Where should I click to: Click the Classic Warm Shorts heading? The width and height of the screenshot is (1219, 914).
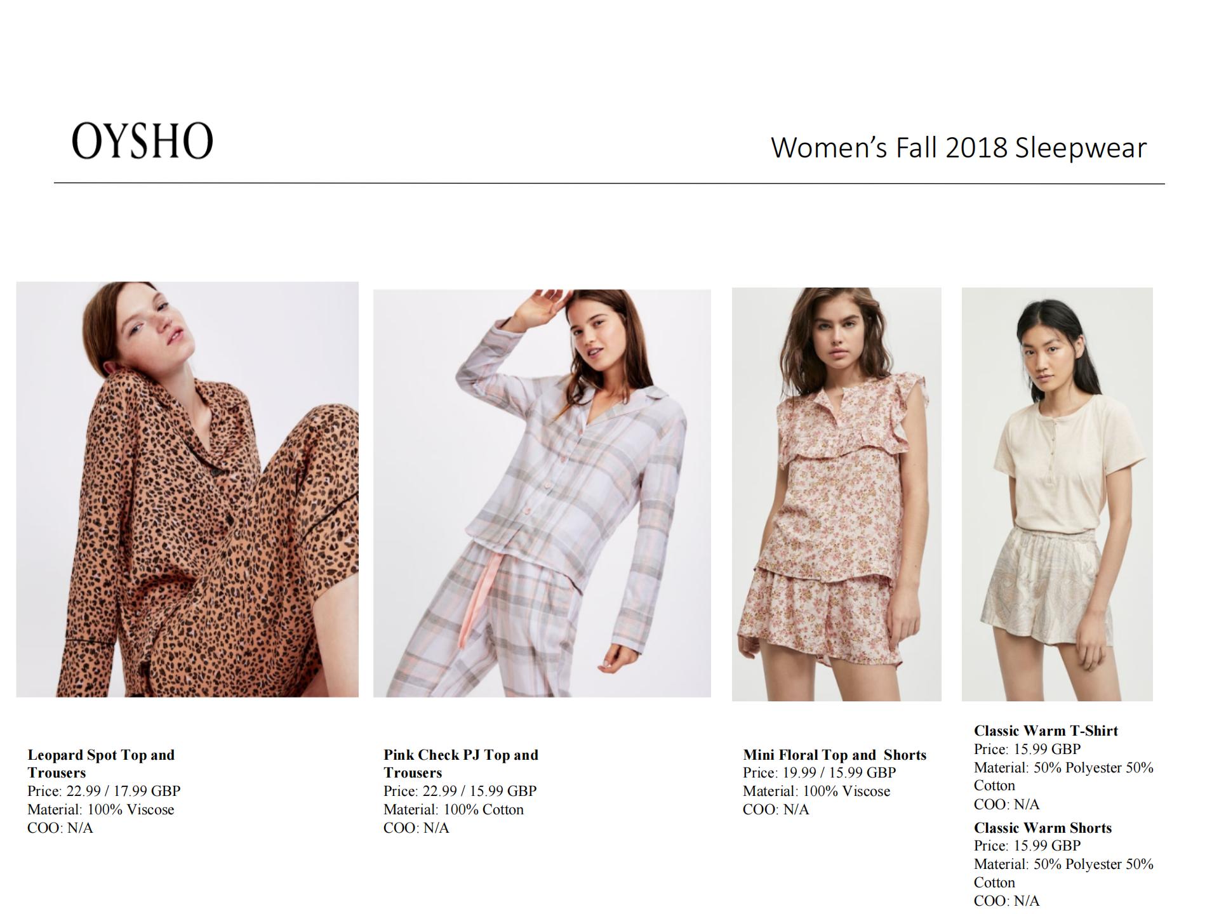coord(1043,828)
